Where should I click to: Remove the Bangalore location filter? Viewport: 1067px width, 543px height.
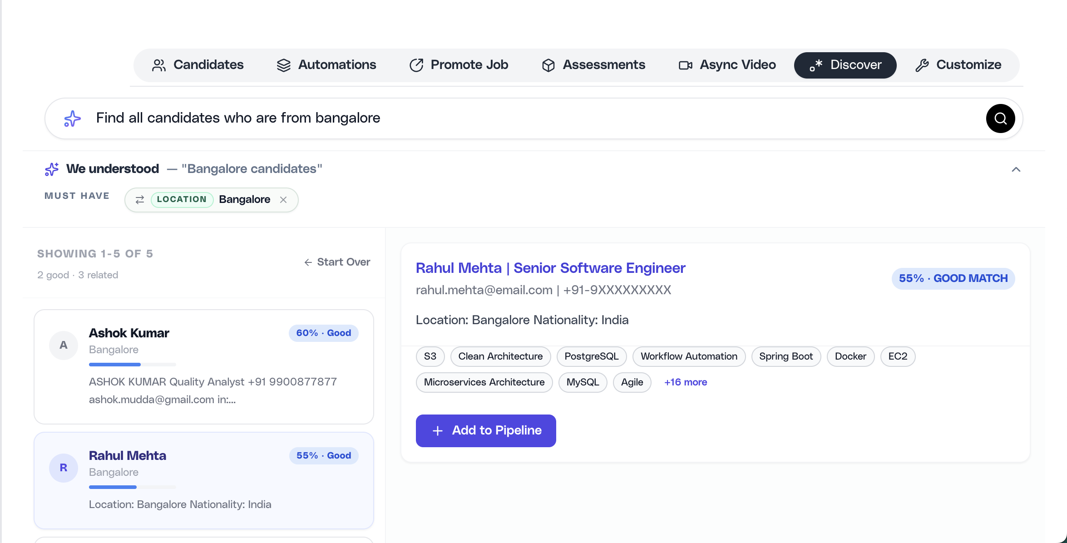pyautogui.click(x=283, y=200)
